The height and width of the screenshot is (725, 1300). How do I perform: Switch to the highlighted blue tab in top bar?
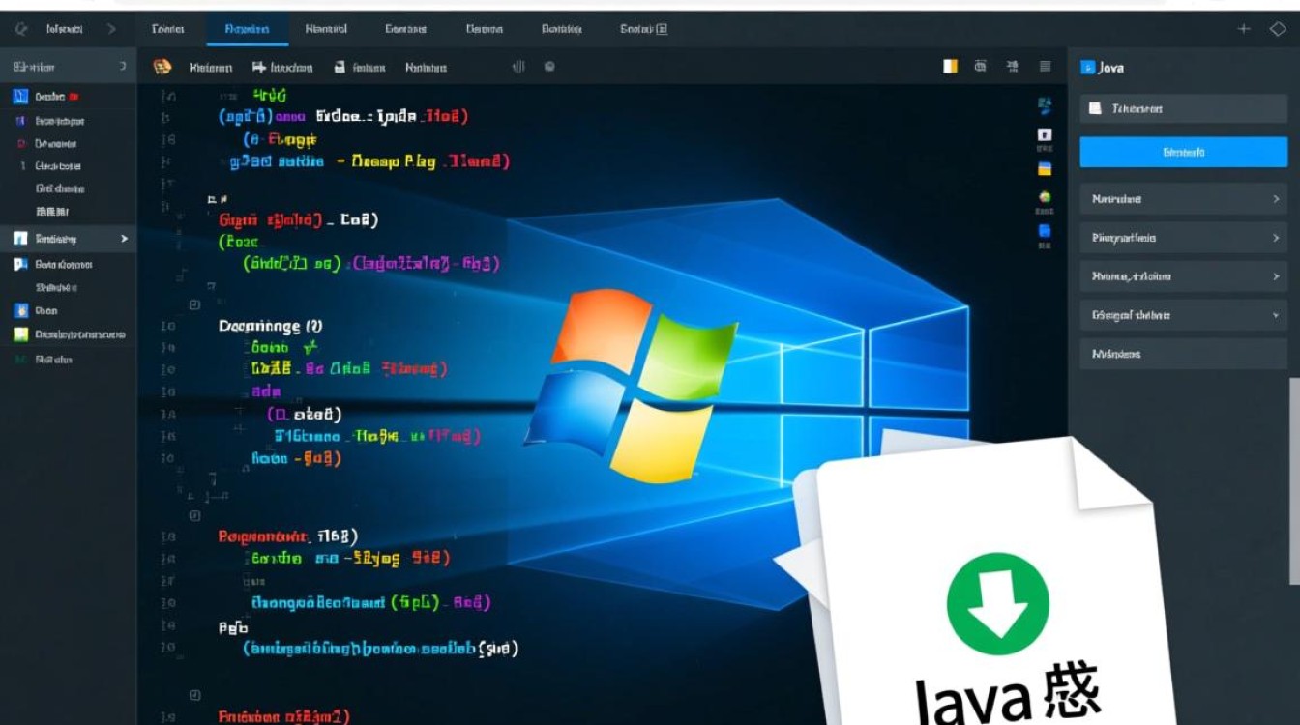point(248,29)
